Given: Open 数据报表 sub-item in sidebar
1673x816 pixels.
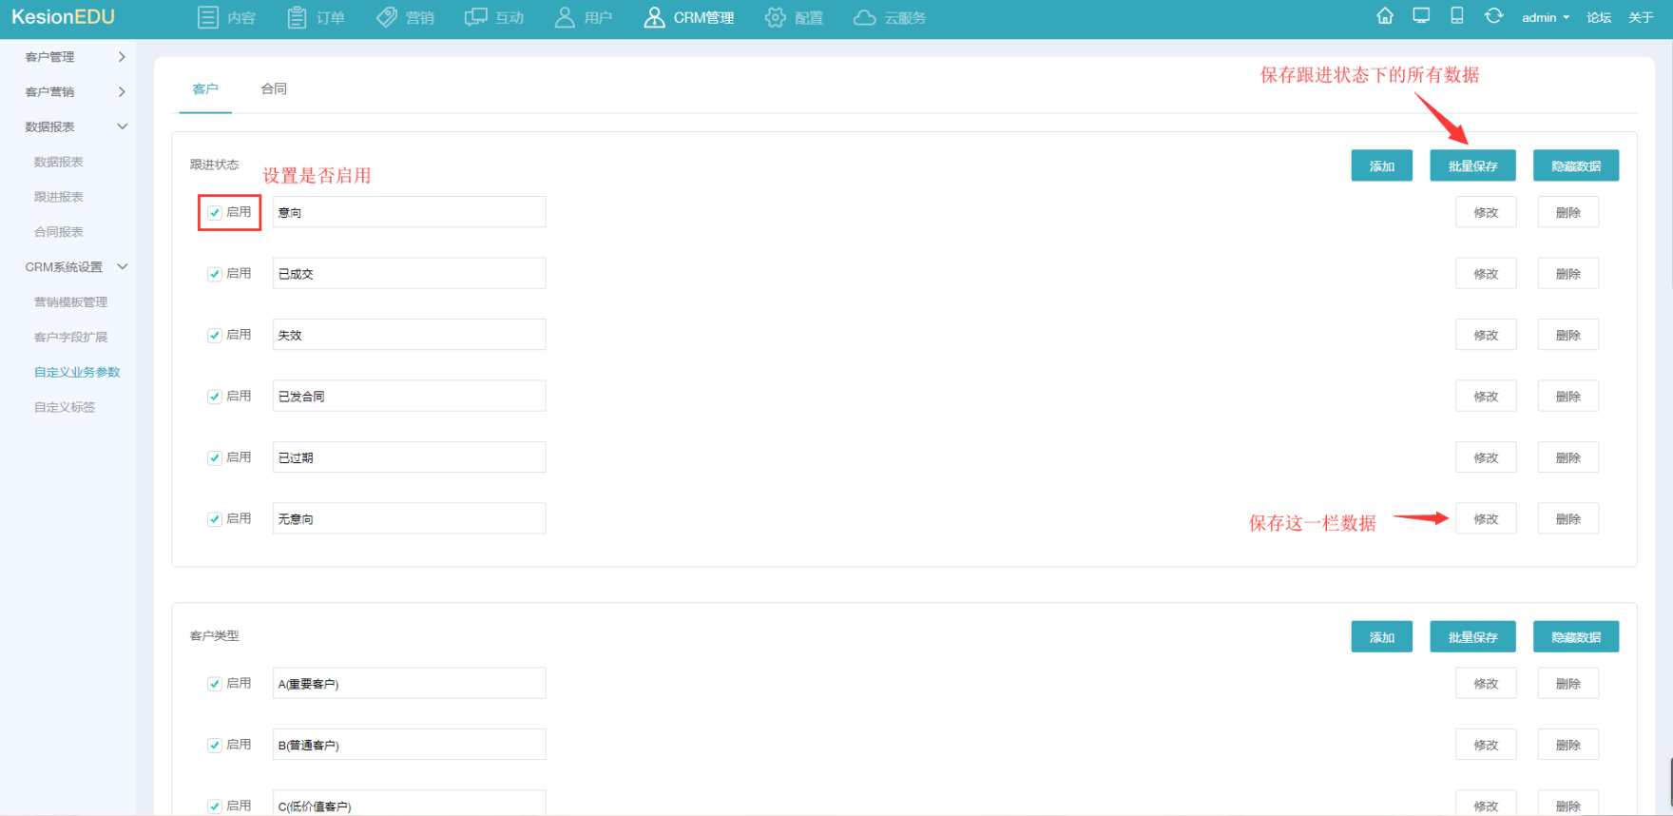Looking at the screenshot, I should coord(59,162).
